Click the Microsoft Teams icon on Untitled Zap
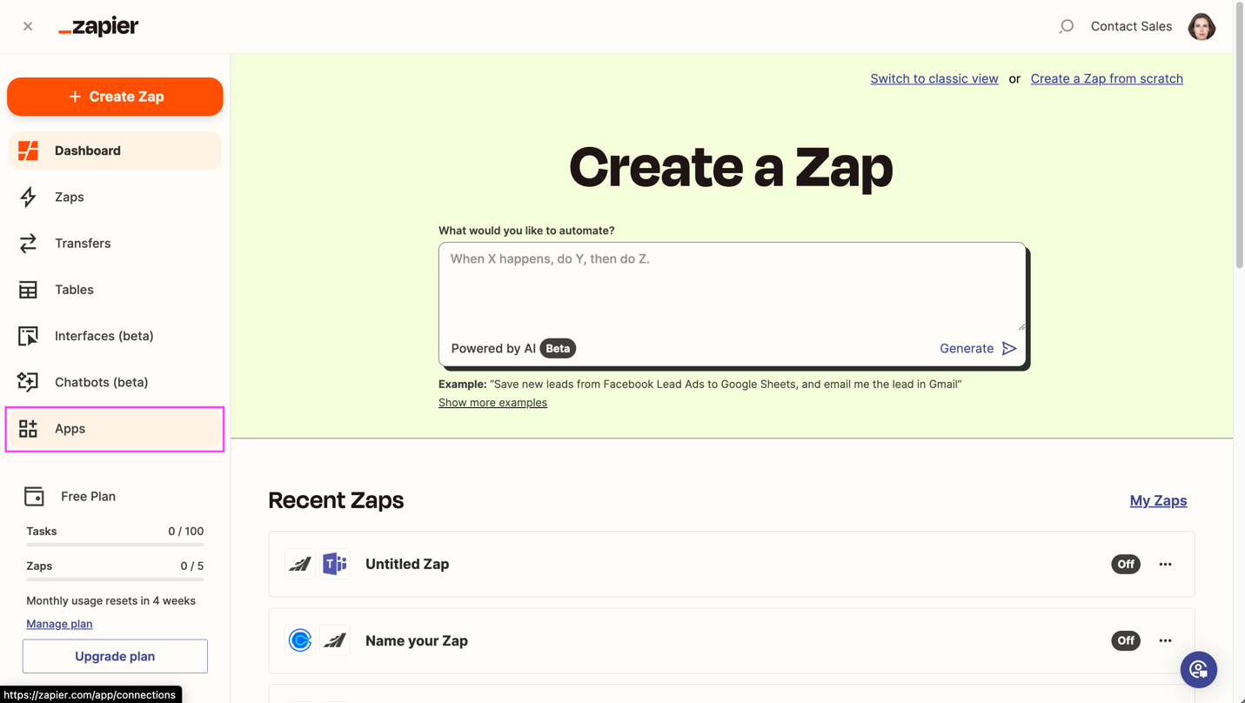Image resolution: width=1245 pixels, height=703 pixels. tap(335, 564)
